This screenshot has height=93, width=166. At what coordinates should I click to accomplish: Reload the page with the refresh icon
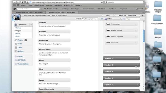click(102, 2)
